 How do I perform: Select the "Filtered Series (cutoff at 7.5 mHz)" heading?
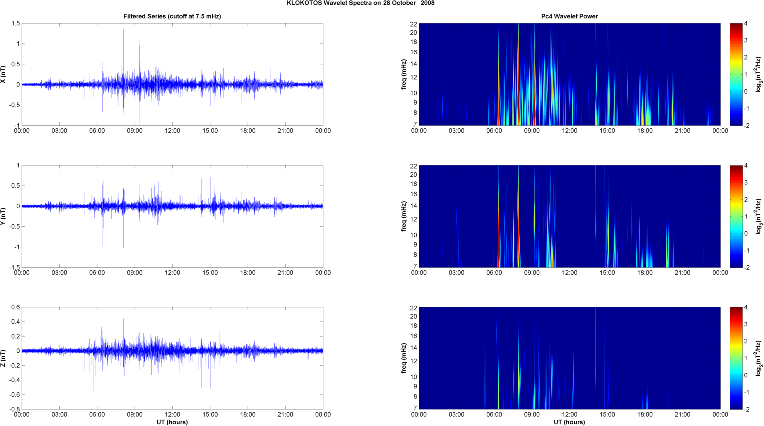[x=172, y=16]
